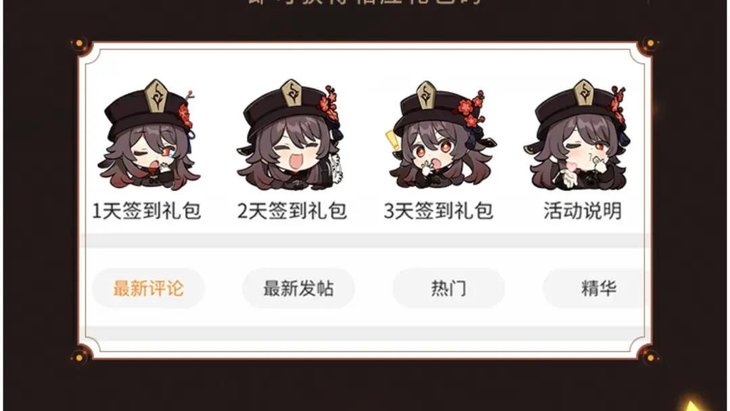Click the gray divider bar below sign-in icons
This screenshot has height=411, width=730.
[364, 241]
